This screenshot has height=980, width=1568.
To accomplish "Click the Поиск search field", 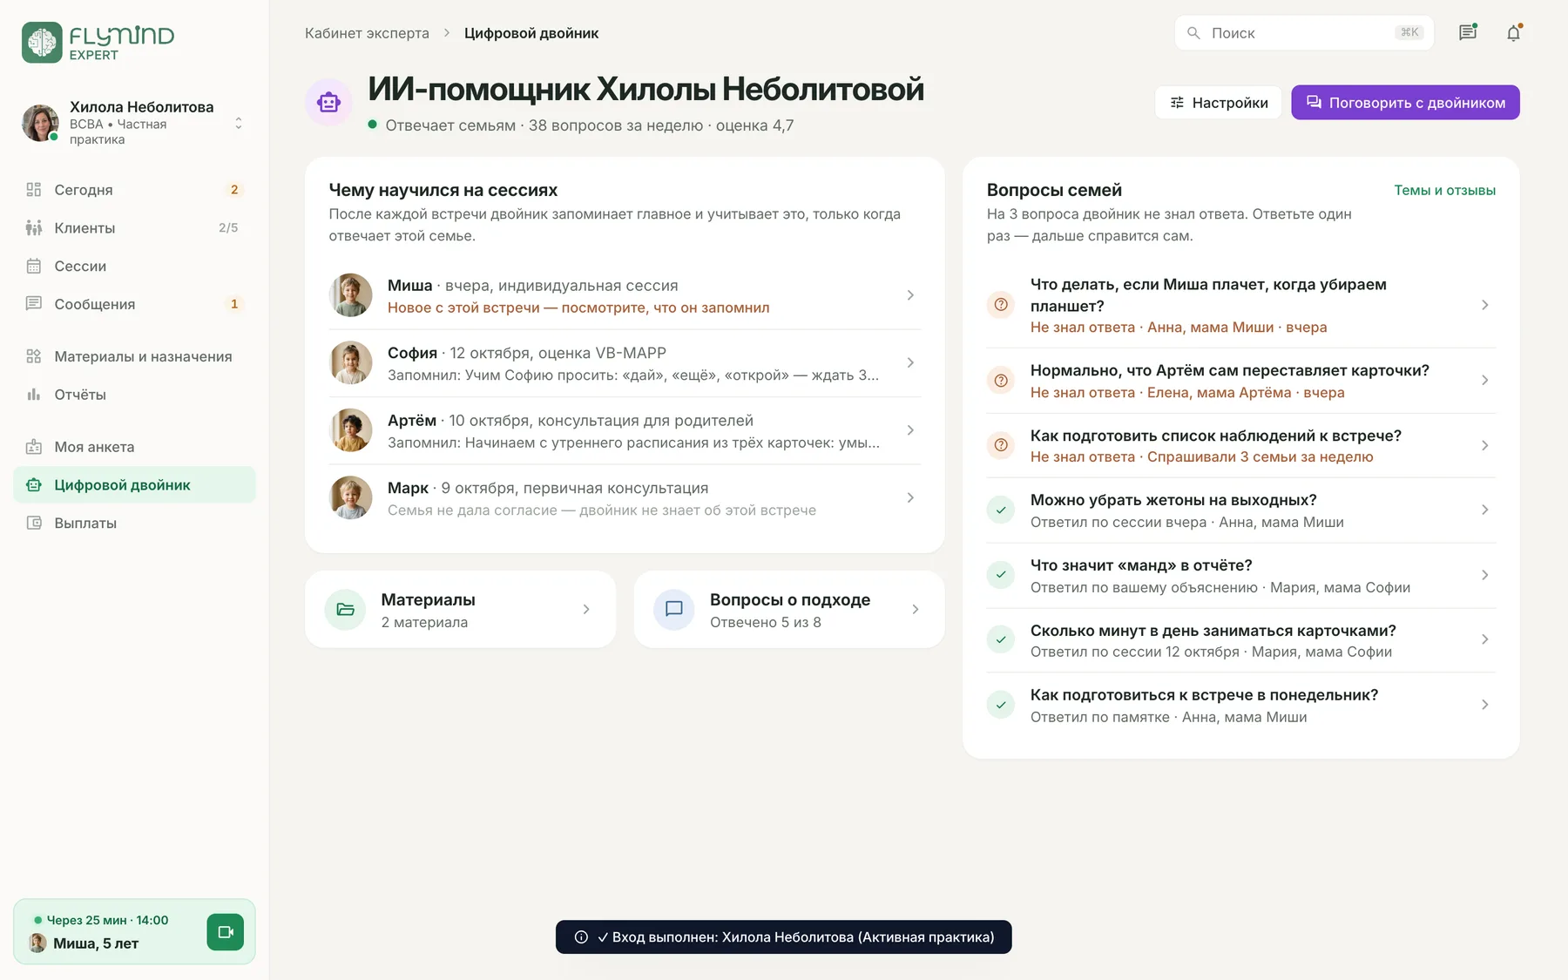I will [1304, 33].
